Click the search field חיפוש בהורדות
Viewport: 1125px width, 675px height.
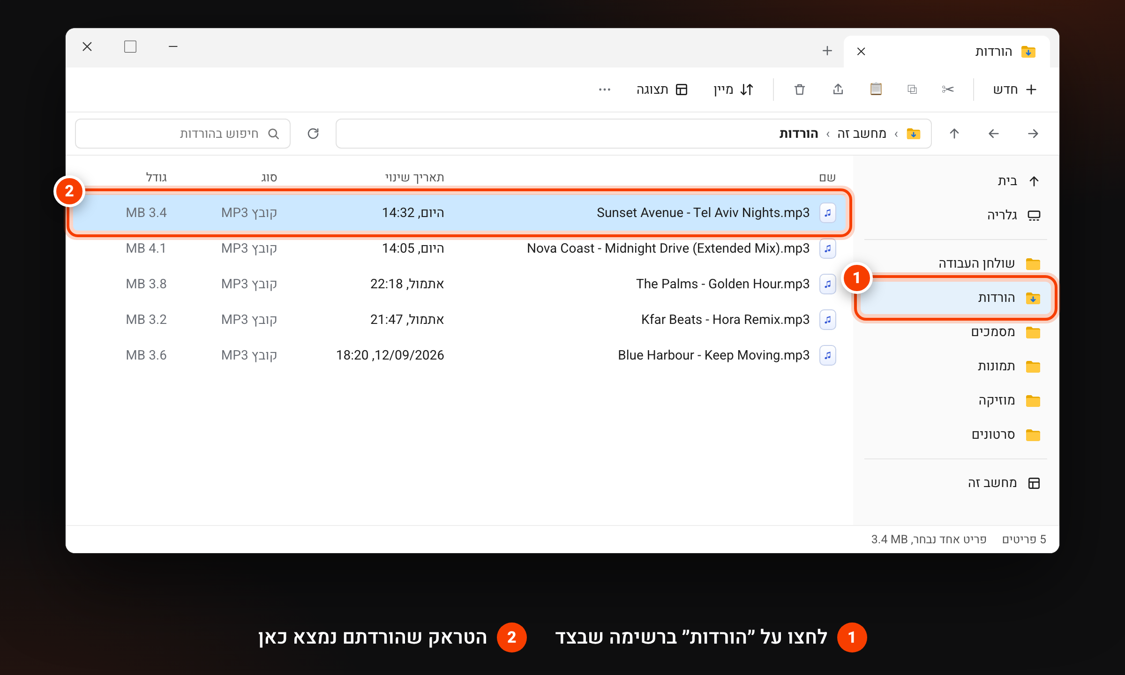[183, 134]
